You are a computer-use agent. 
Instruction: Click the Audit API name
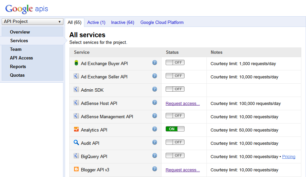pos(90,143)
